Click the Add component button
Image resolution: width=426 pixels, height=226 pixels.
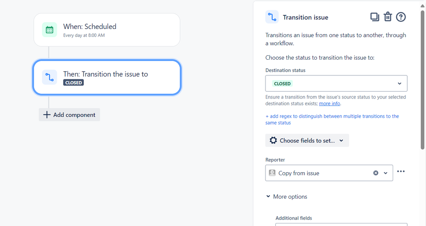click(69, 115)
